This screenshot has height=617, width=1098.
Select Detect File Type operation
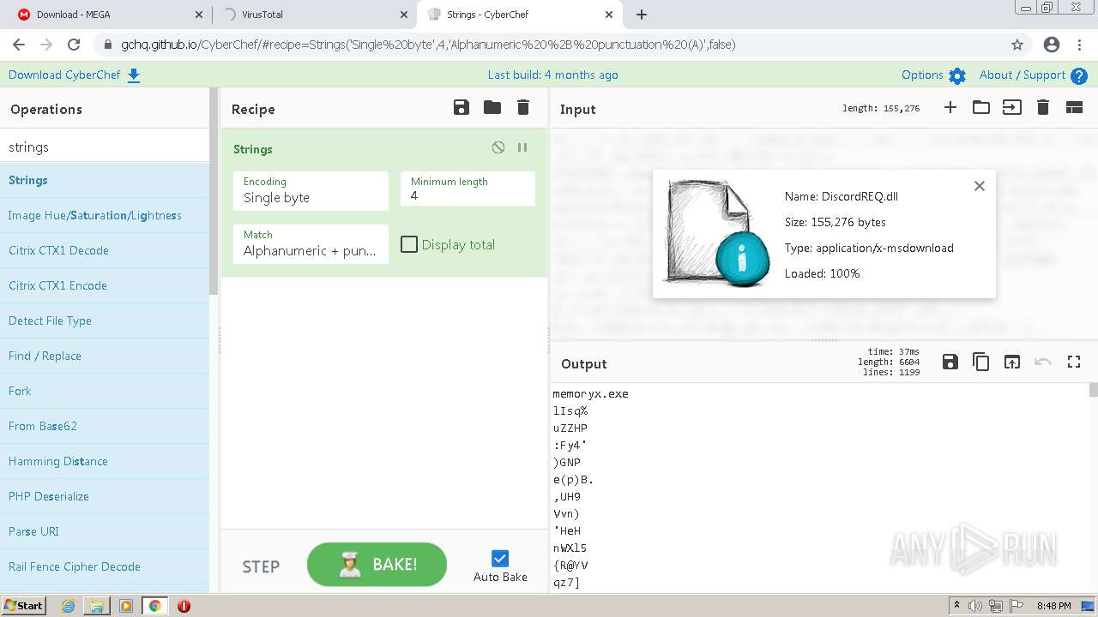tap(105, 320)
